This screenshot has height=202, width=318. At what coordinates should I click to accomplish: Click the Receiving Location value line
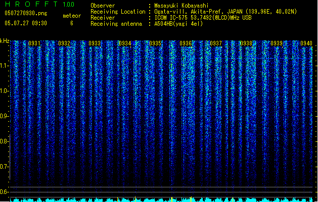point(225,12)
